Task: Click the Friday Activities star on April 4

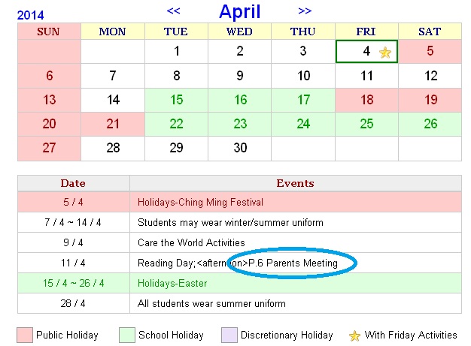Action: click(385, 53)
